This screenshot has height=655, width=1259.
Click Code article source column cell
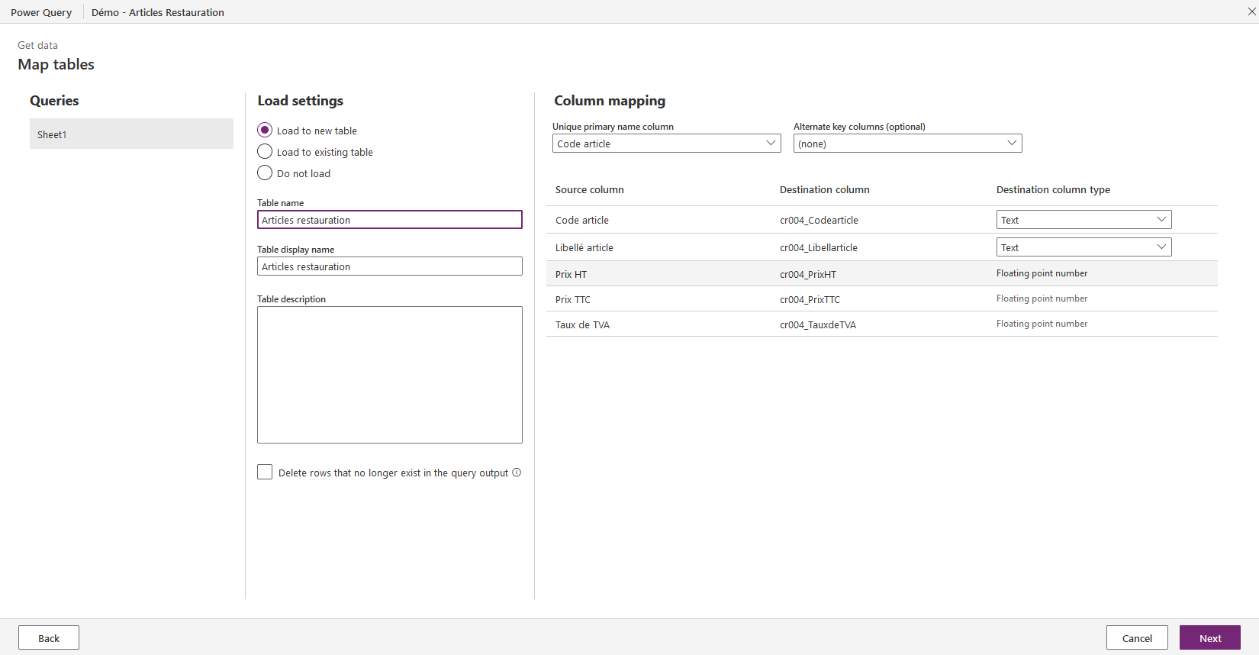pyautogui.click(x=582, y=221)
